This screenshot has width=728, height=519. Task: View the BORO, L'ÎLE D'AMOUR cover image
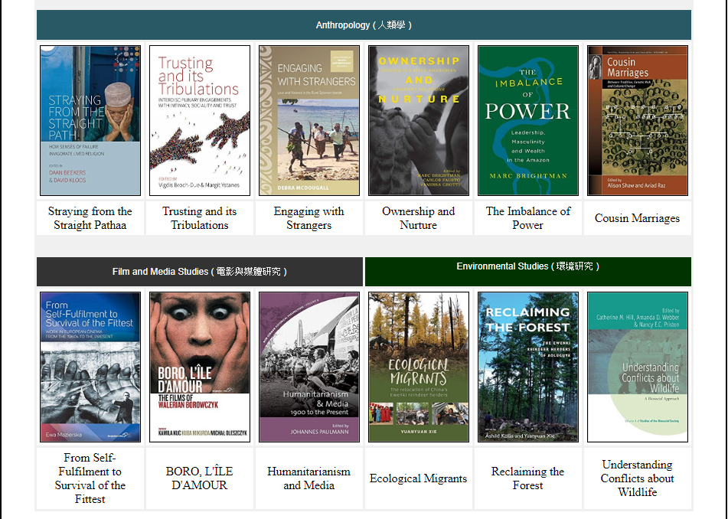(x=200, y=367)
